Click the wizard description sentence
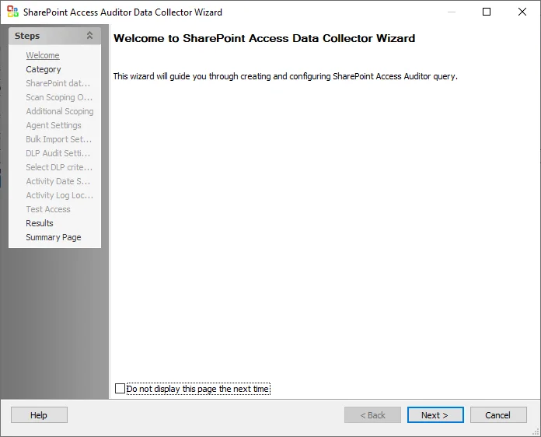541x437 pixels. pos(285,76)
